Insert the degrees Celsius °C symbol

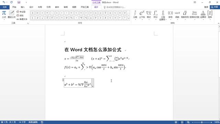pos(86,18)
